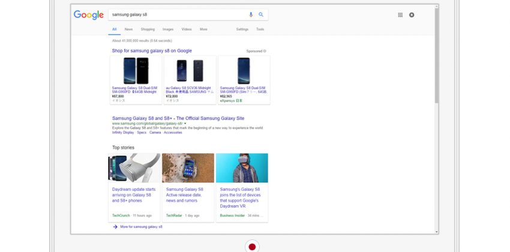This screenshot has height=252, width=510.
Task: Open The Official Samsung Galaxy Site result
Action: click(x=178, y=118)
